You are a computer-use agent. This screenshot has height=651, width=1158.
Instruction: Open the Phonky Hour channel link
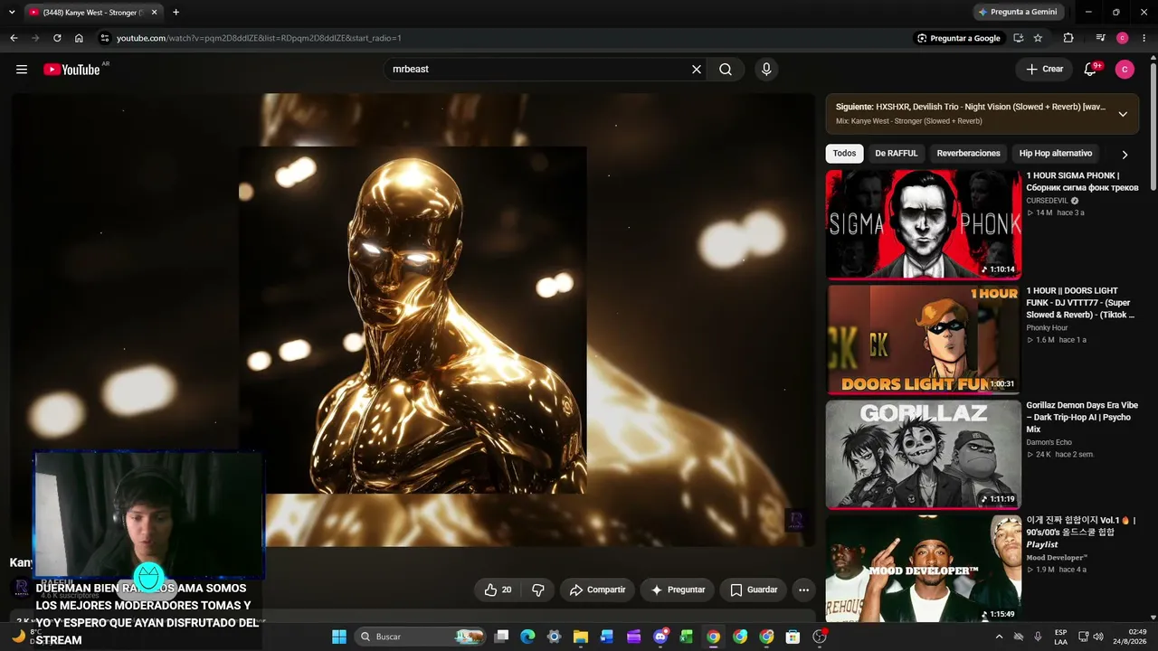tap(1047, 328)
